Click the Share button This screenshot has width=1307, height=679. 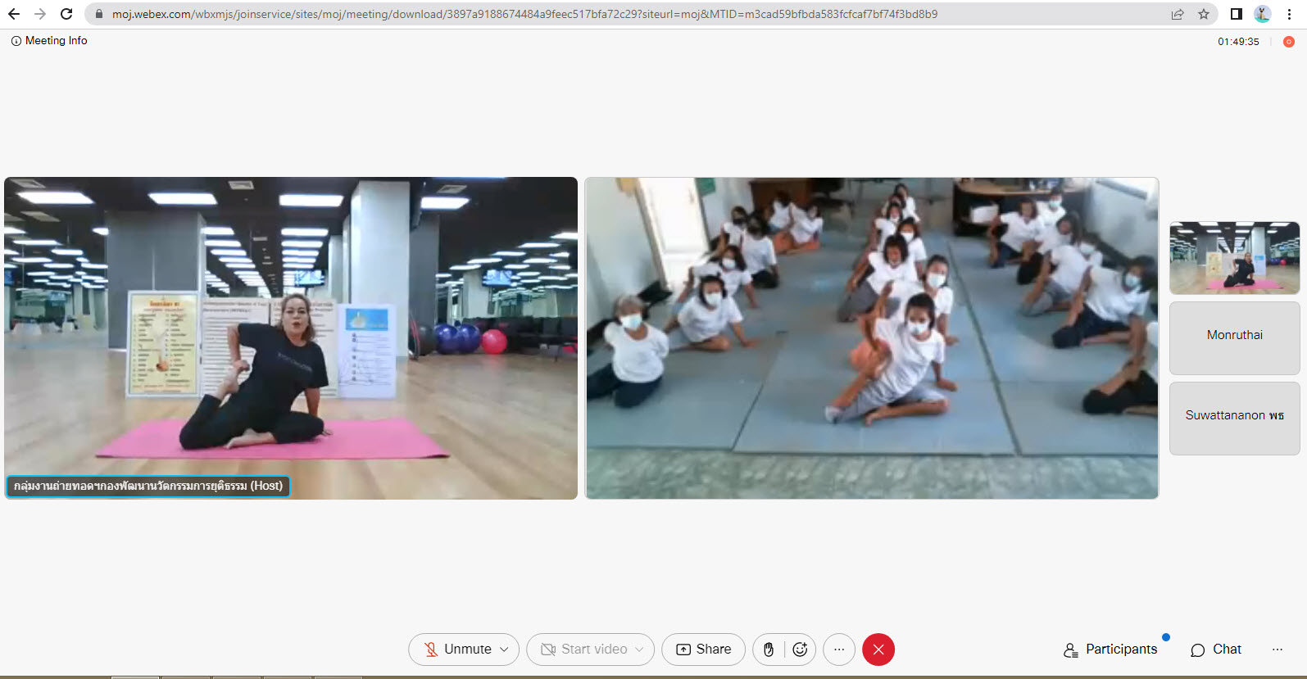703,650
